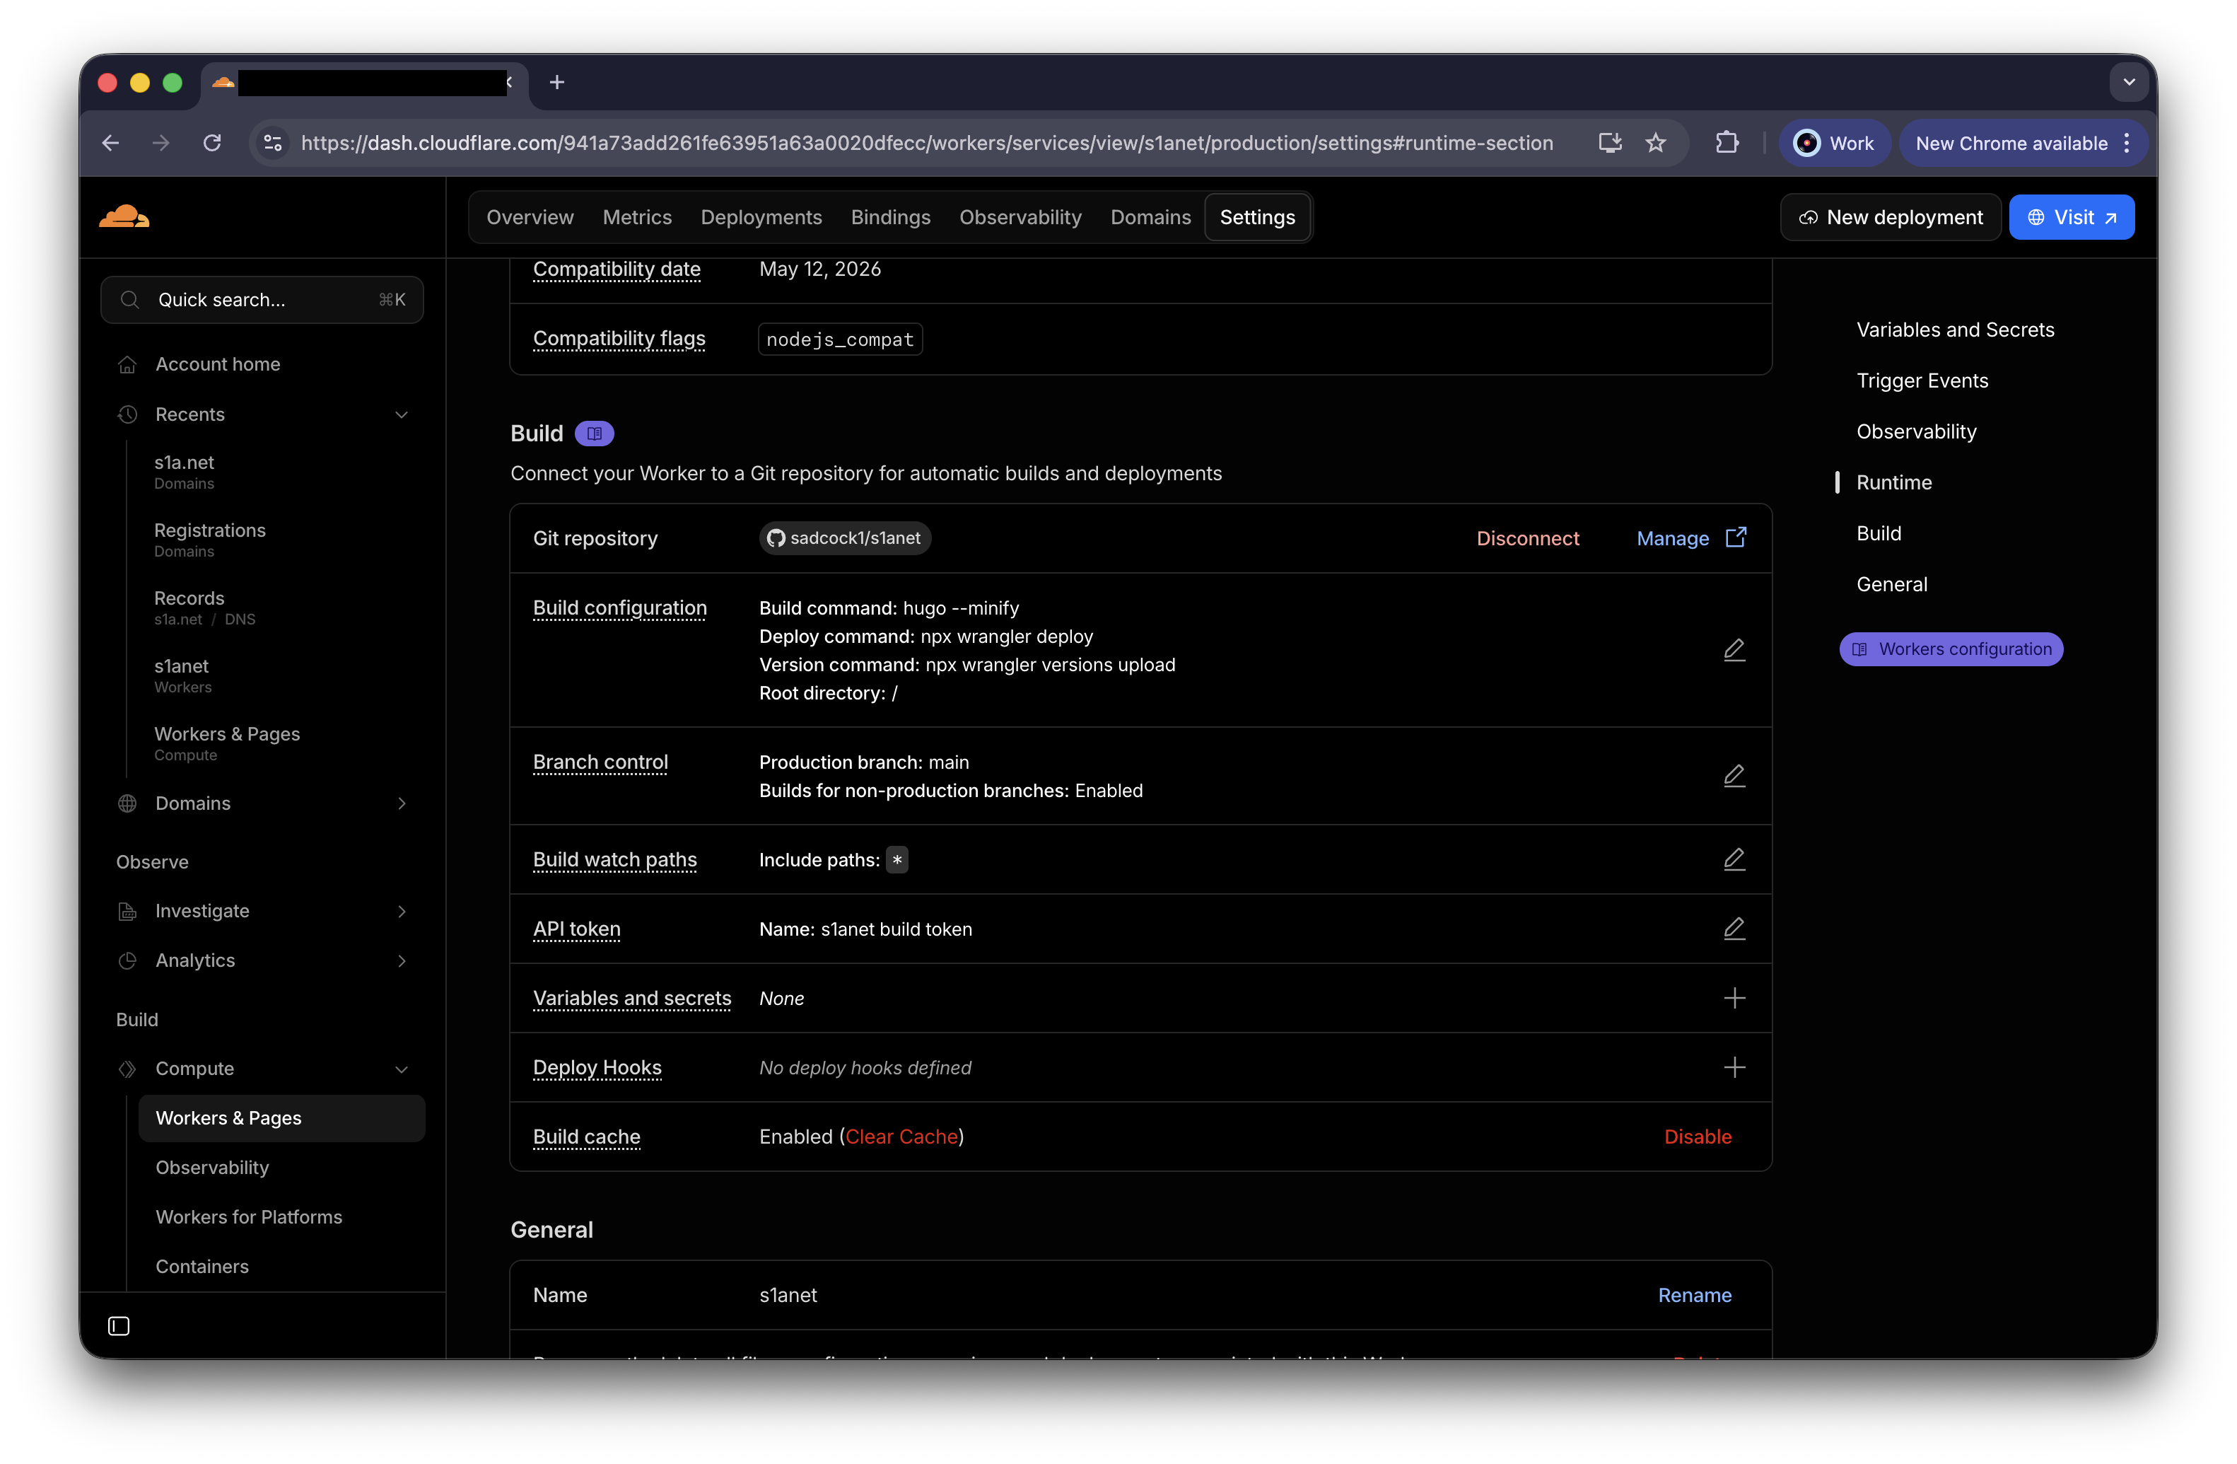Viewport: 2237px width, 1464px height.
Task: Open Records s1a.net DNS recent item
Action: 204,608
